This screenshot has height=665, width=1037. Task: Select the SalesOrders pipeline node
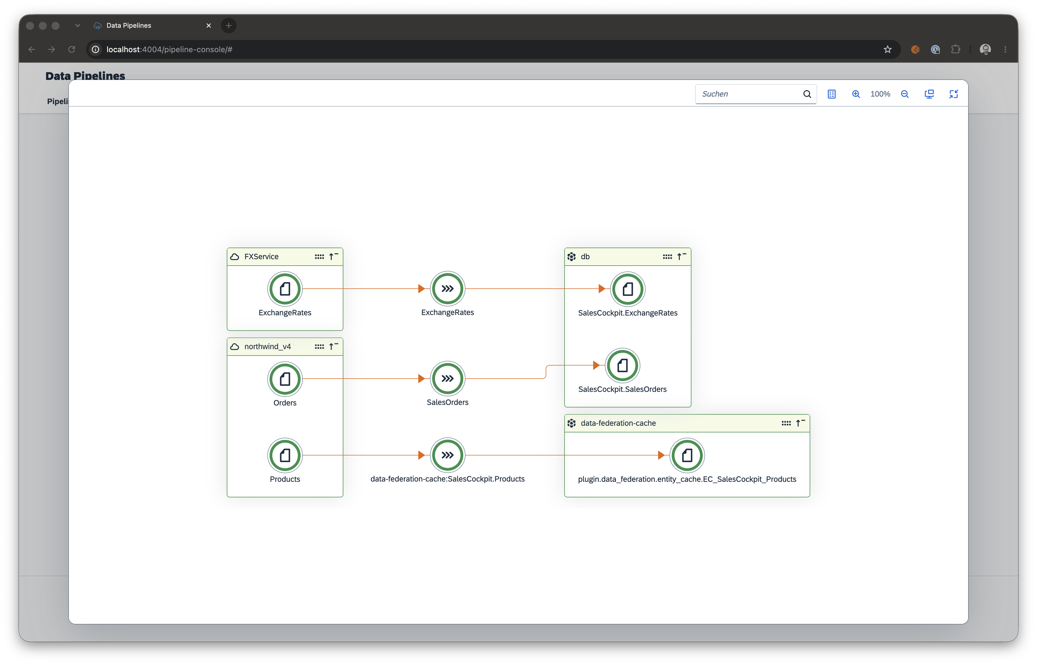[x=447, y=378]
